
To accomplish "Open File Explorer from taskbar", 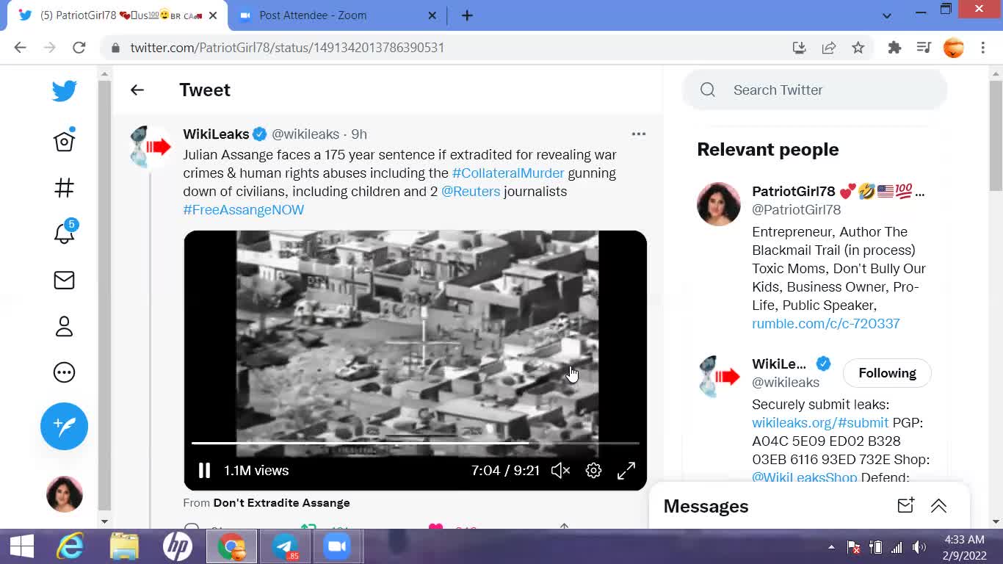I will click(124, 547).
